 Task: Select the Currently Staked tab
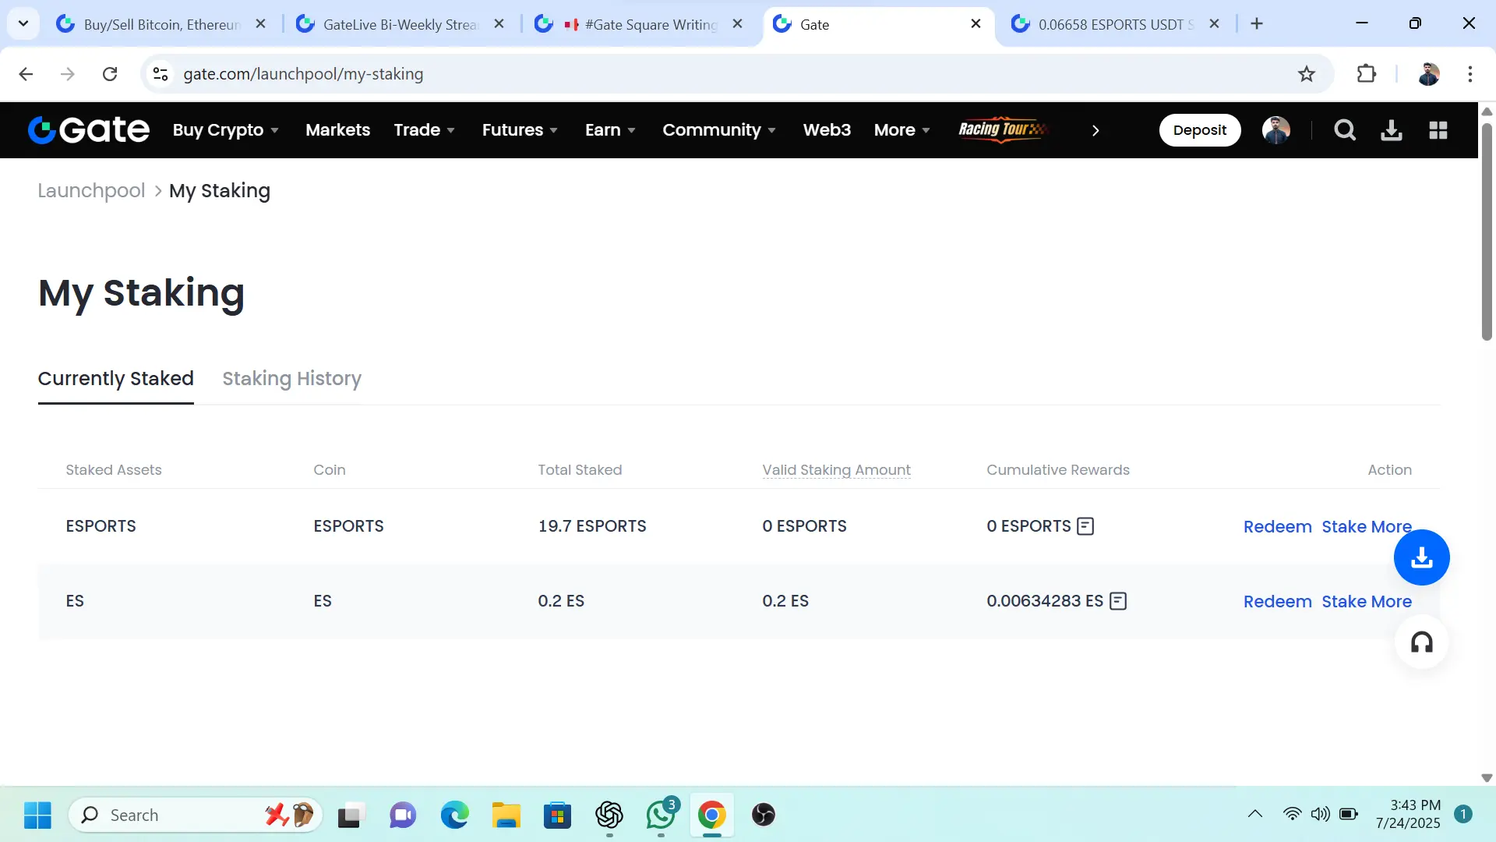[115, 379]
